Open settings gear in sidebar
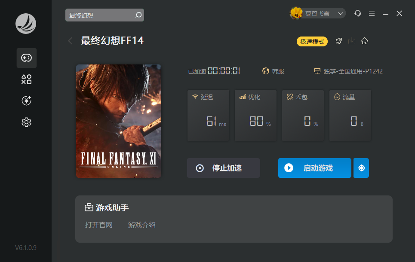The height and width of the screenshot is (262, 415). 27,122
